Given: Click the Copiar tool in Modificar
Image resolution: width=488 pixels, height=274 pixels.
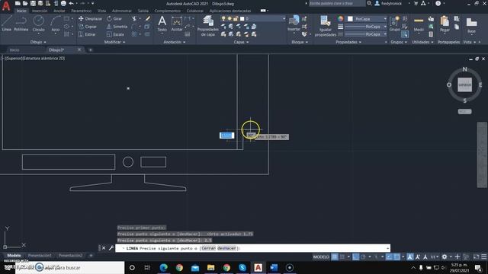Looking at the screenshot, I should pyautogui.click(x=88, y=27).
